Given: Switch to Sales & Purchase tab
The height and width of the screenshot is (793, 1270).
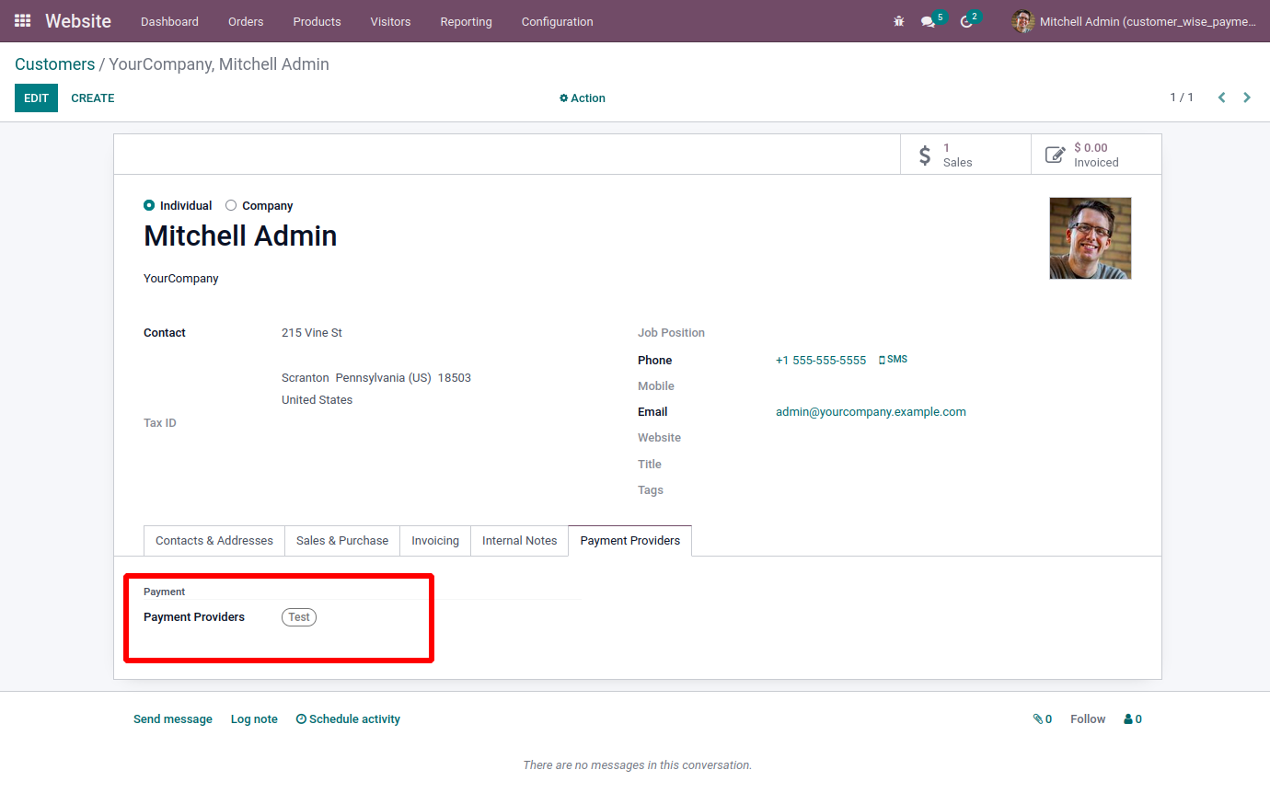Looking at the screenshot, I should (x=342, y=541).
